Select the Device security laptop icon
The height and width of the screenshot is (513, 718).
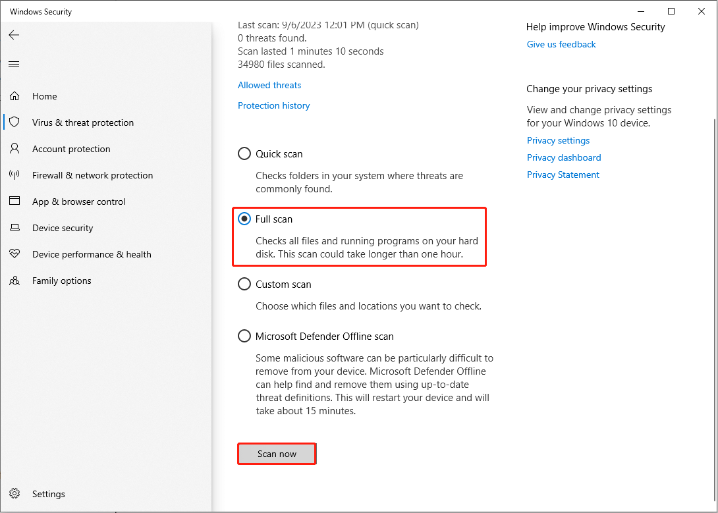click(x=14, y=228)
